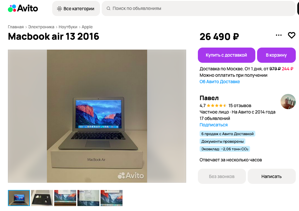Open seller Павел's avatar photo
This screenshot has height=211, width=299.
[x=288, y=102]
